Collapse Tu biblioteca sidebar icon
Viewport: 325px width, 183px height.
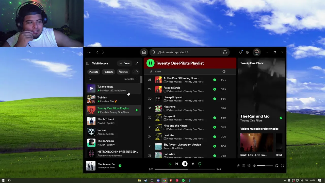point(88,63)
